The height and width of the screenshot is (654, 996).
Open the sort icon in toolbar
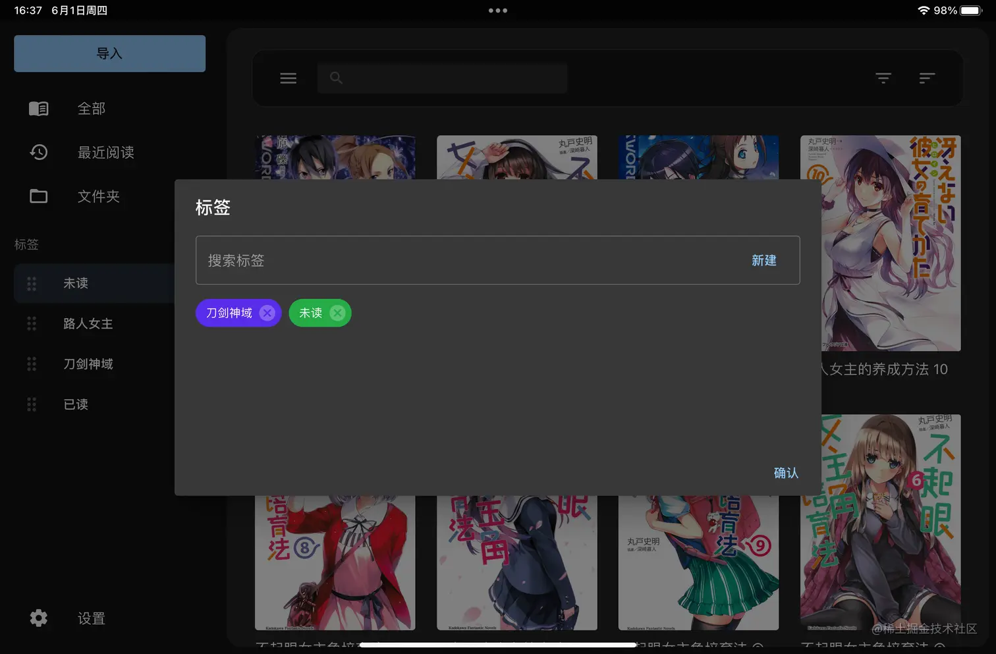pyautogui.click(x=927, y=78)
